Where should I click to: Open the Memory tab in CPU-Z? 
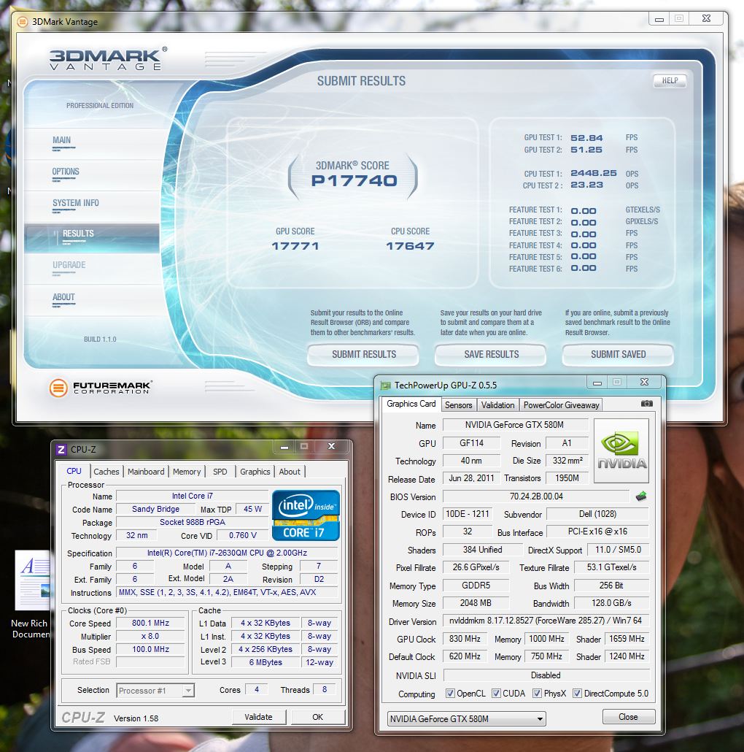coord(187,472)
